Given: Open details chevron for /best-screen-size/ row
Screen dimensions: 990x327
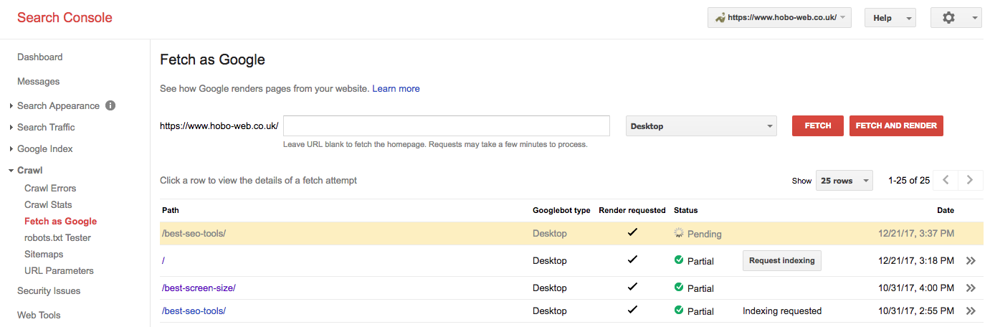Looking at the screenshot, I should [x=971, y=288].
